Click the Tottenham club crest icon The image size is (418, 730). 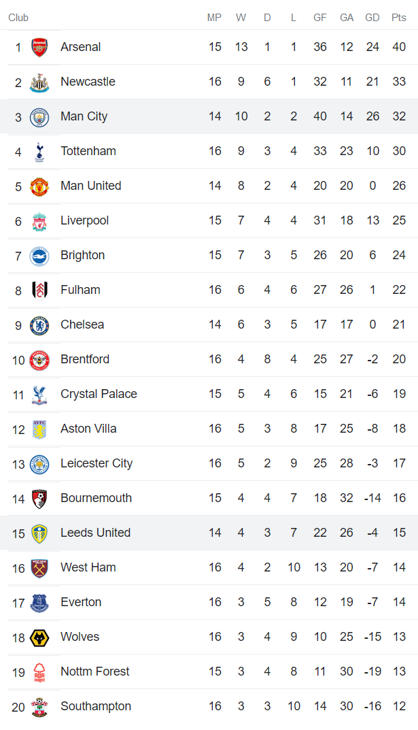tap(39, 152)
